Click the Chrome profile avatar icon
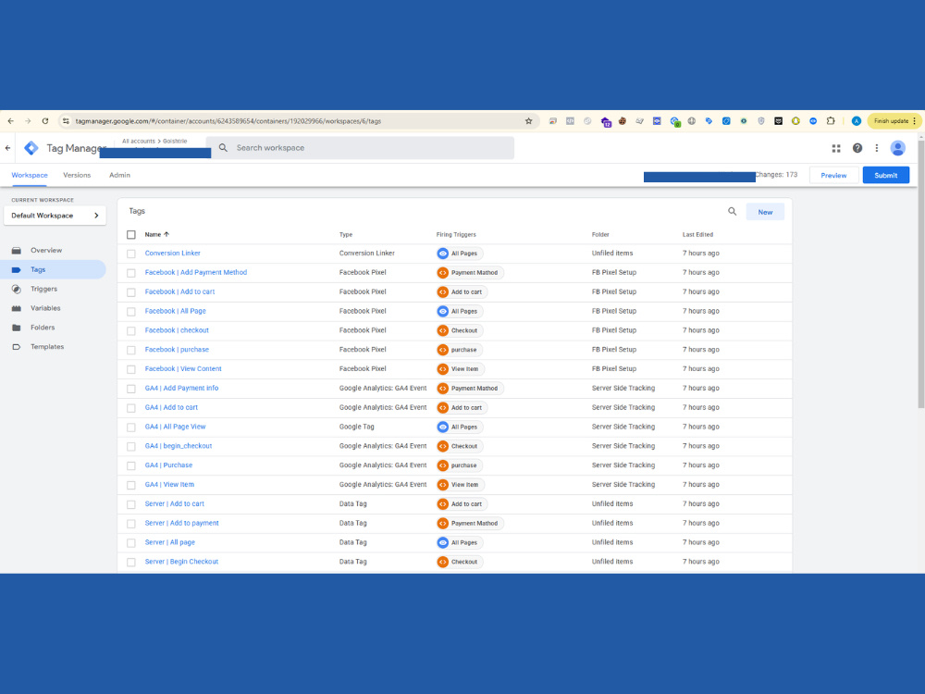The width and height of the screenshot is (925, 694). tap(856, 121)
